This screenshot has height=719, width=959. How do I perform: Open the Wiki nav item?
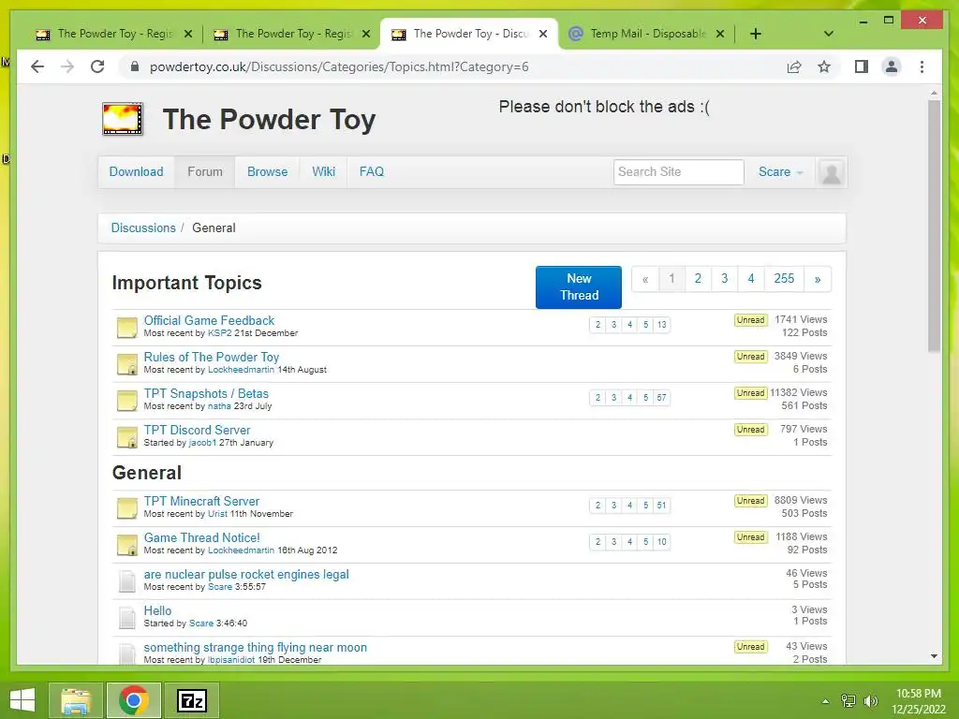pos(323,172)
